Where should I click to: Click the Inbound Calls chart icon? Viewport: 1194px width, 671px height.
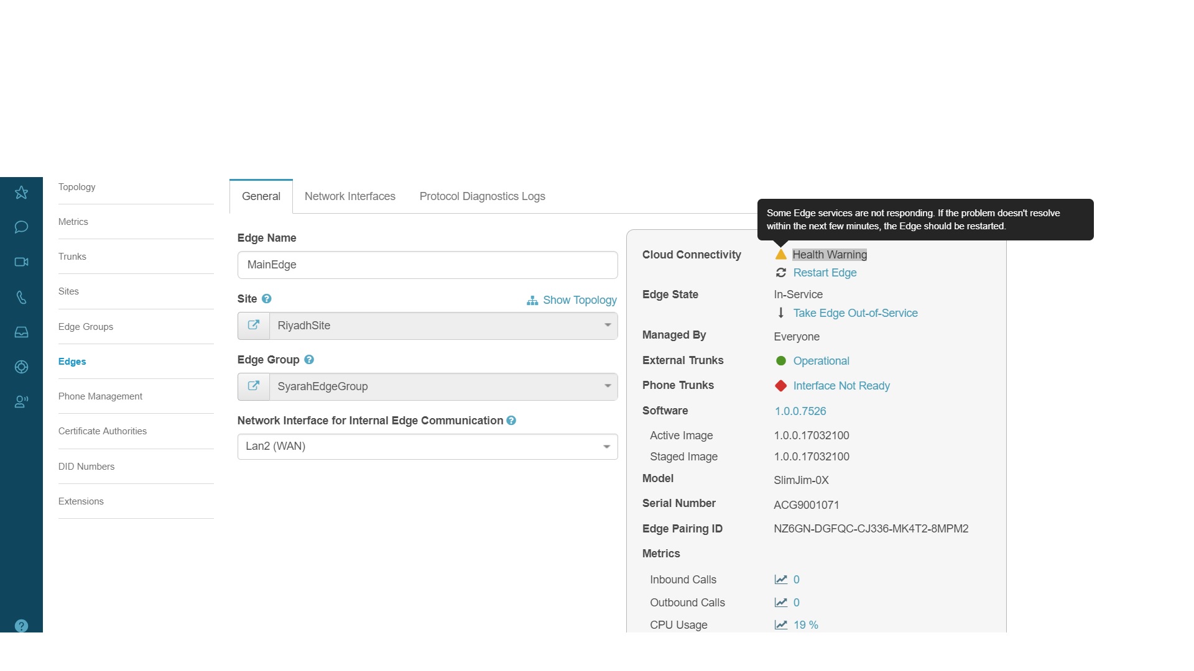click(x=781, y=580)
